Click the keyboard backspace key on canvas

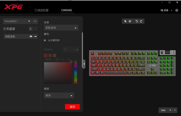[142, 58]
